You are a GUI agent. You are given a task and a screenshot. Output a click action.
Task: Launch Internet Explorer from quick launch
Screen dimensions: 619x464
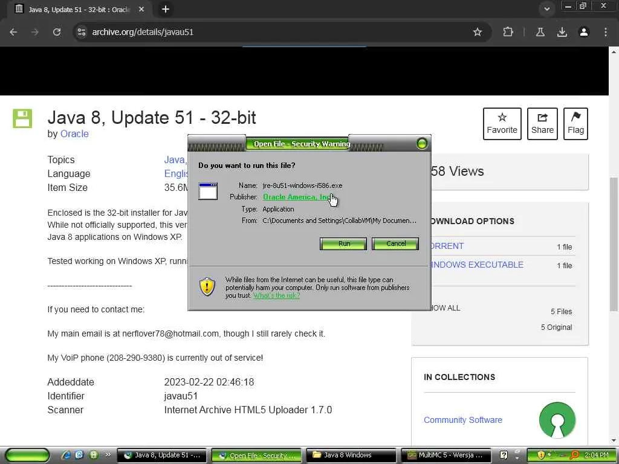pyautogui.click(x=66, y=455)
